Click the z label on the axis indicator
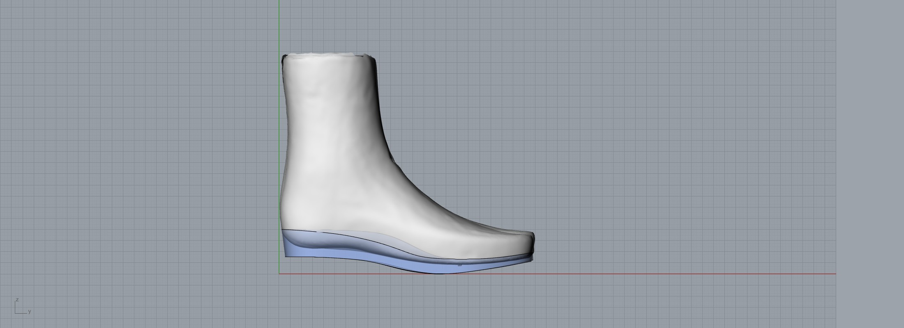The image size is (904, 328). (17, 300)
